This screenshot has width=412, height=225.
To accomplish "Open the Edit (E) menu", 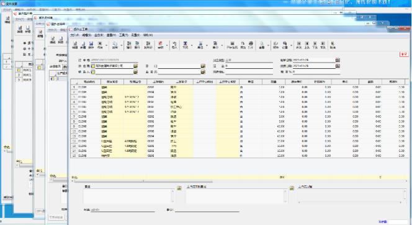I will tap(86, 35).
